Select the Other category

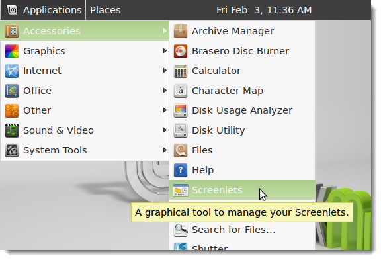[85, 110]
